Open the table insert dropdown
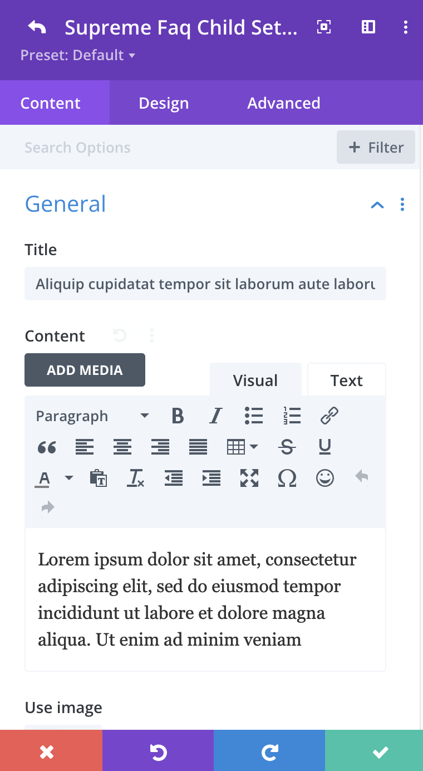 point(242,447)
